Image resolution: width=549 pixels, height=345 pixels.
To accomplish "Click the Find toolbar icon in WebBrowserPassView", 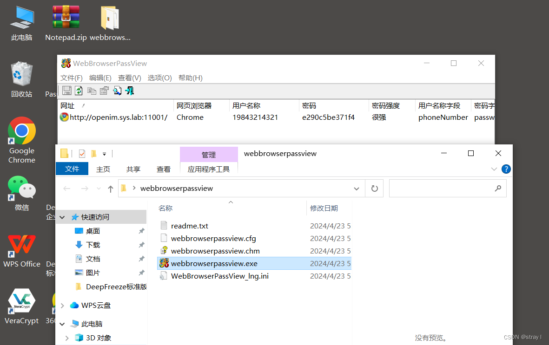I will click(117, 91).
